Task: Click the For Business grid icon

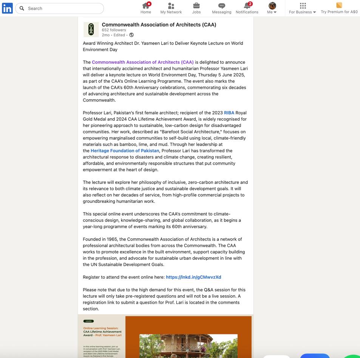Action: click(x=303, y=6)
